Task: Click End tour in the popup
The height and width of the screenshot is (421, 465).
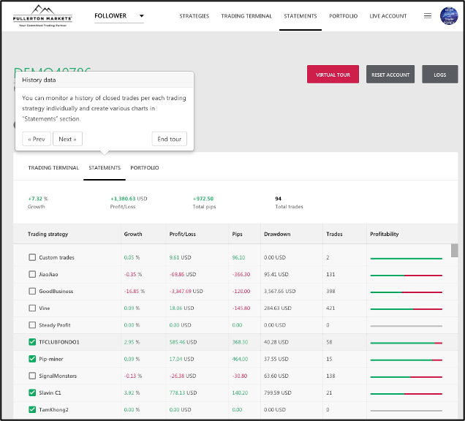Action: tap(170, 139)
